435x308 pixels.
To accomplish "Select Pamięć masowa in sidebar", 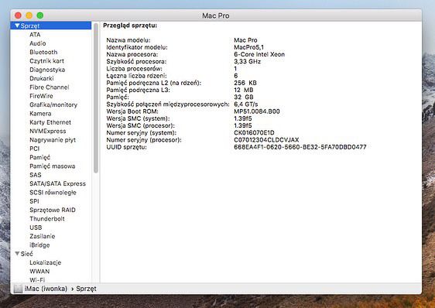I will tap(53, 166).
